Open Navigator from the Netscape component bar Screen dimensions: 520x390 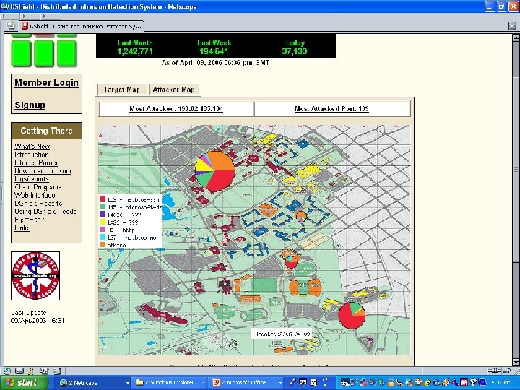point(7,370)
